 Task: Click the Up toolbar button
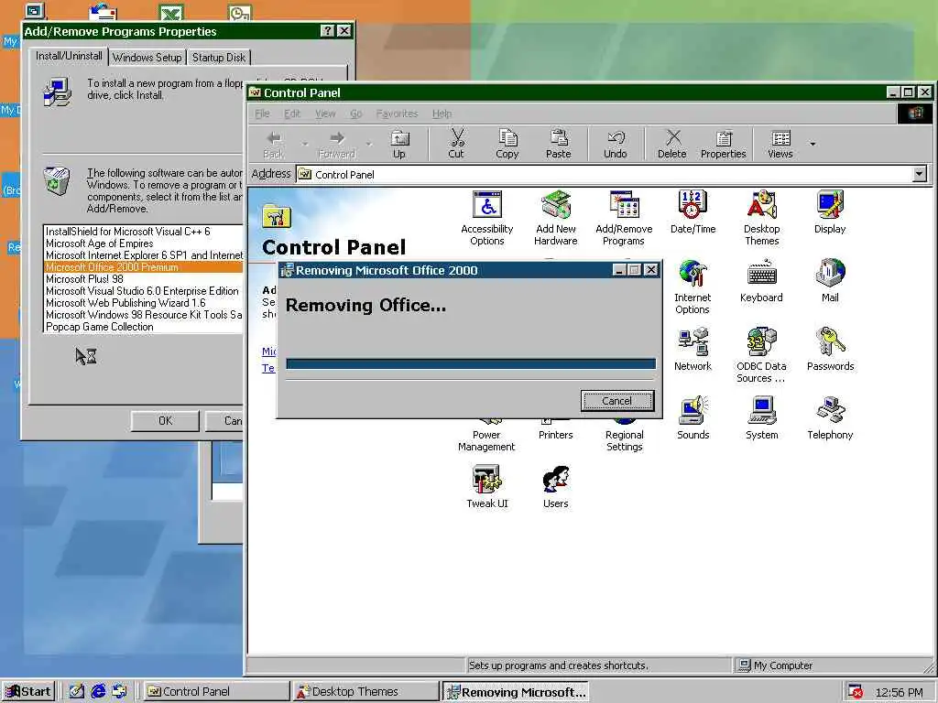pos(399,144)
